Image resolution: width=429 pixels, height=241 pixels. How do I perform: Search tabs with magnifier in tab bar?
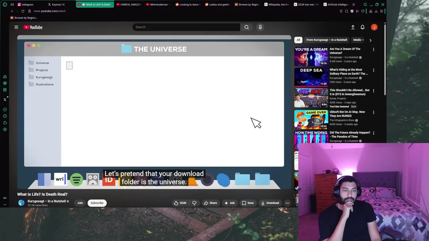point(365,4)
